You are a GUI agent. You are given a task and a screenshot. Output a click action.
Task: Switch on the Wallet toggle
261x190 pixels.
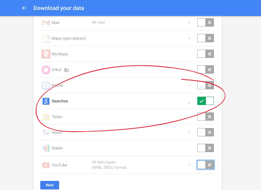coord(205,148)
